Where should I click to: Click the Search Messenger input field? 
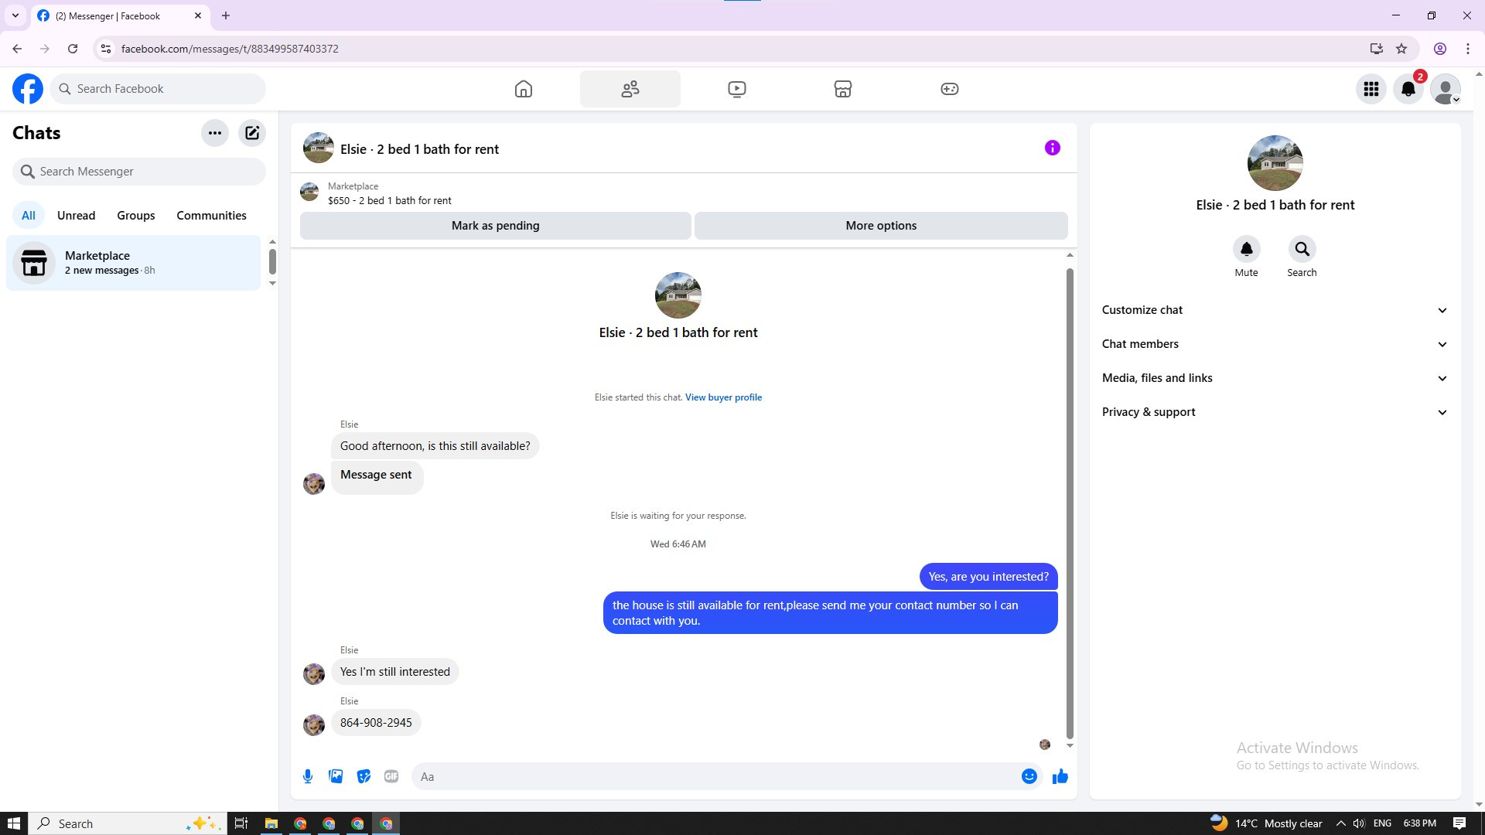pos(139,172)
